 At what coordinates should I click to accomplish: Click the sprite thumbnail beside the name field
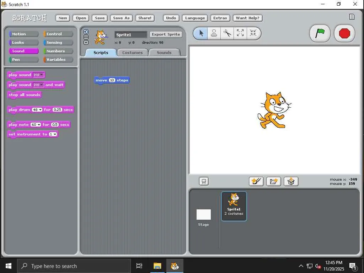click(x=101, y=37)
